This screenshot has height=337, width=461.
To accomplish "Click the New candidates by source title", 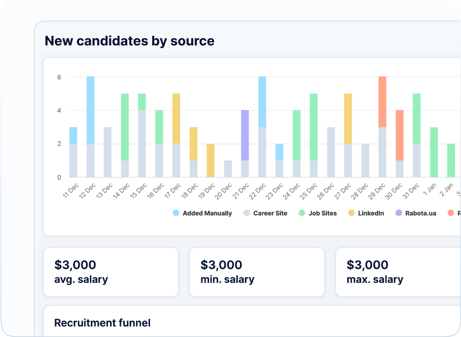I will [129, 41].
